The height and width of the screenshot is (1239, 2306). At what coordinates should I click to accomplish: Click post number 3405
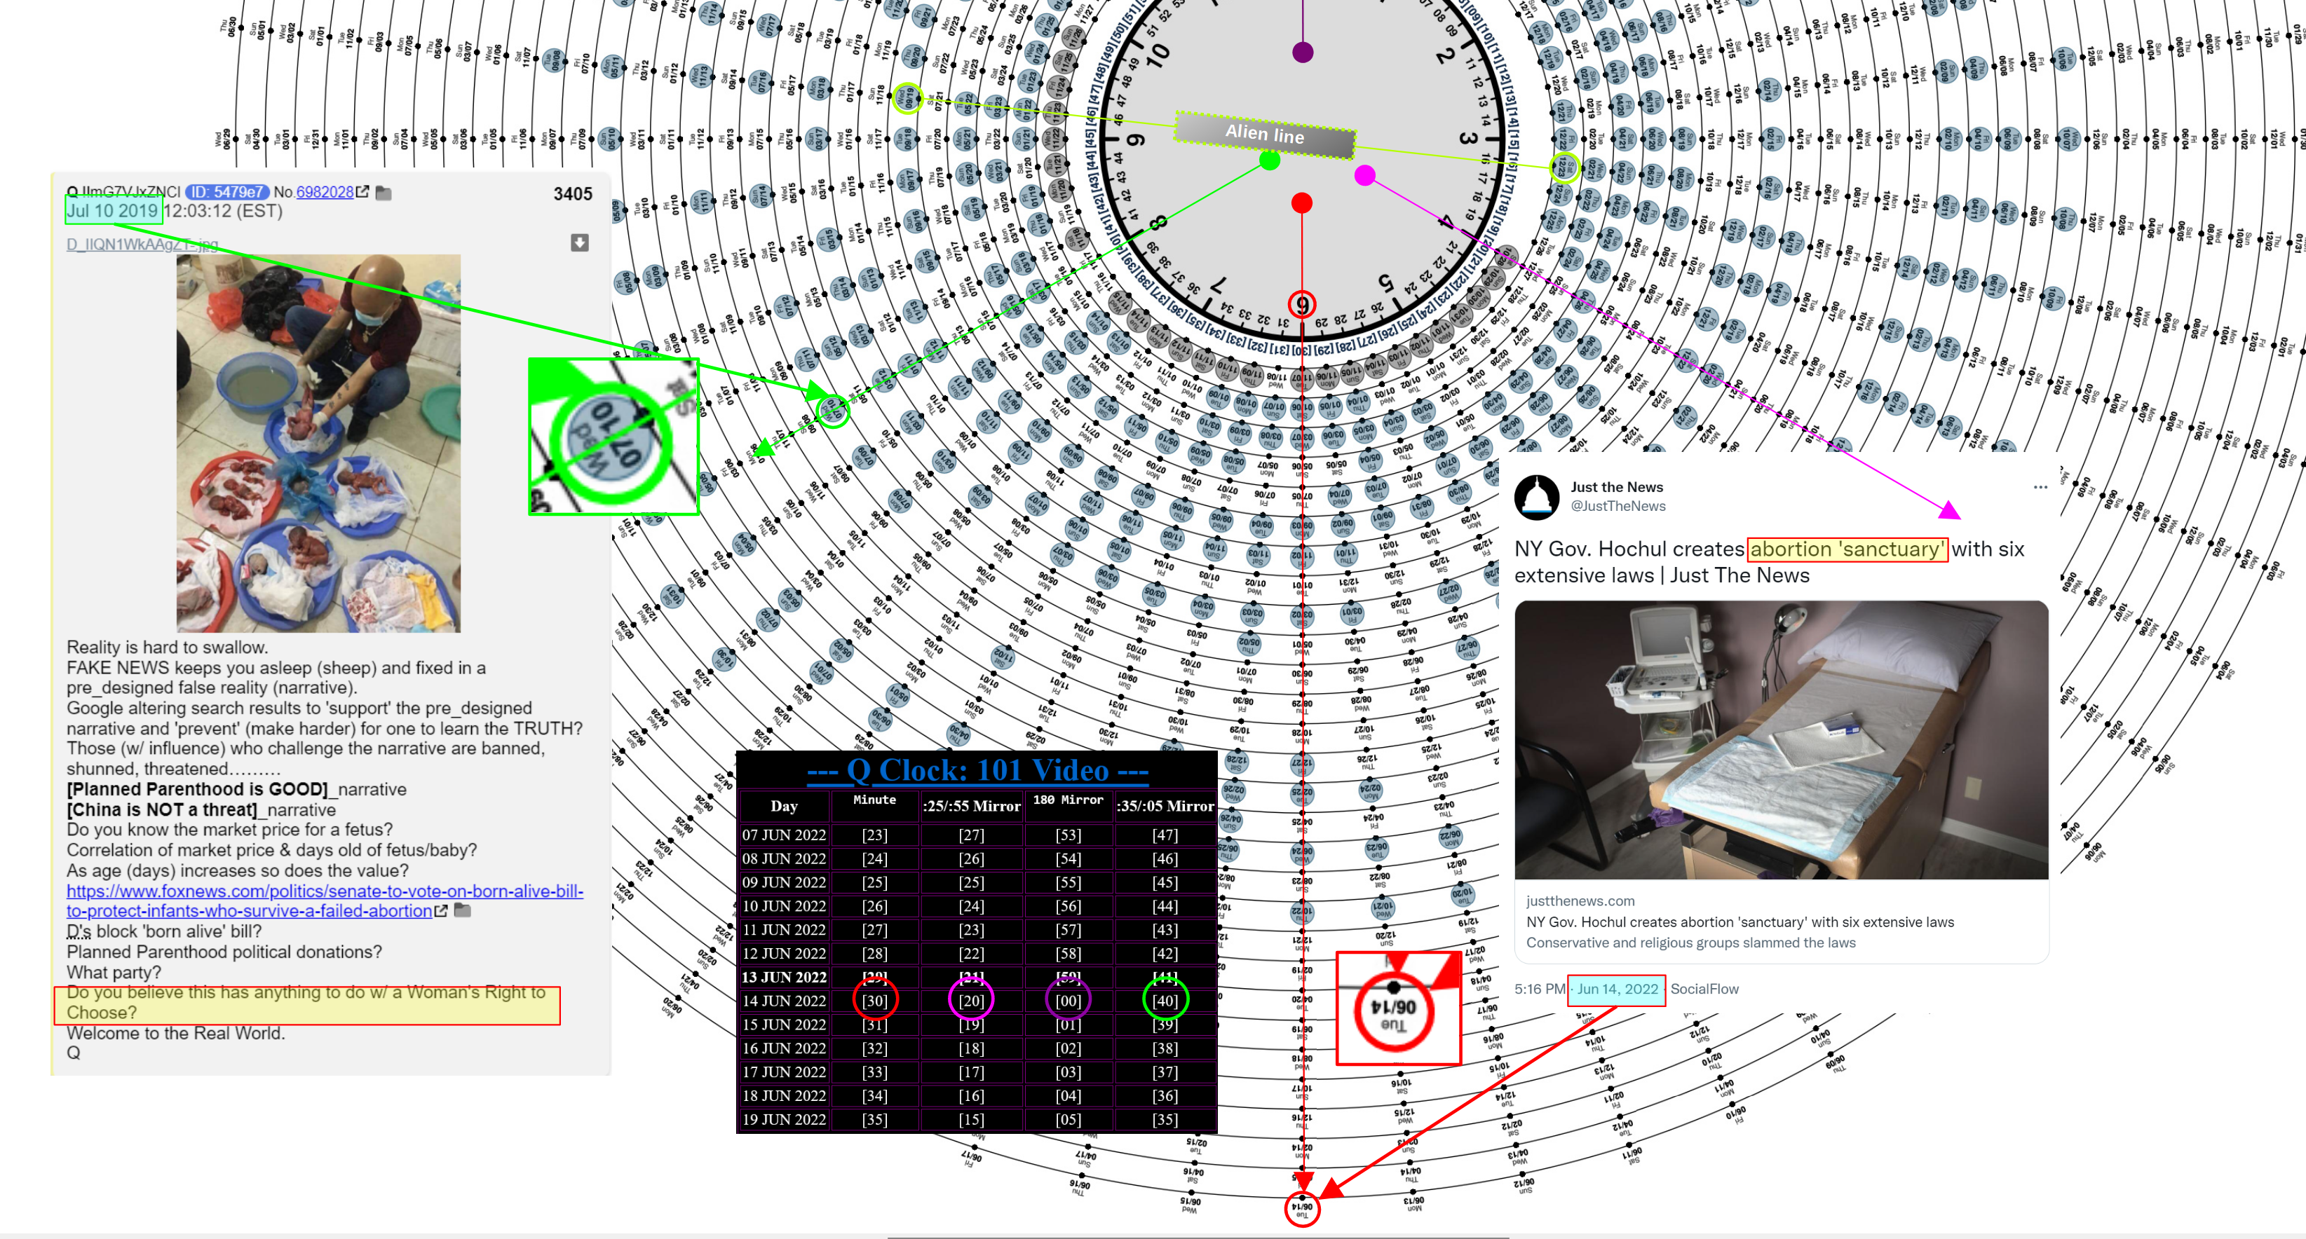(573, 193)
